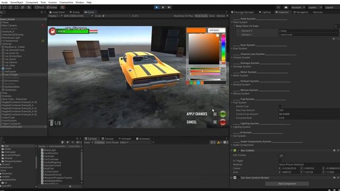Toggle Error Pause in Console
This screenshot has height=191, width=340.
point(112,142)
